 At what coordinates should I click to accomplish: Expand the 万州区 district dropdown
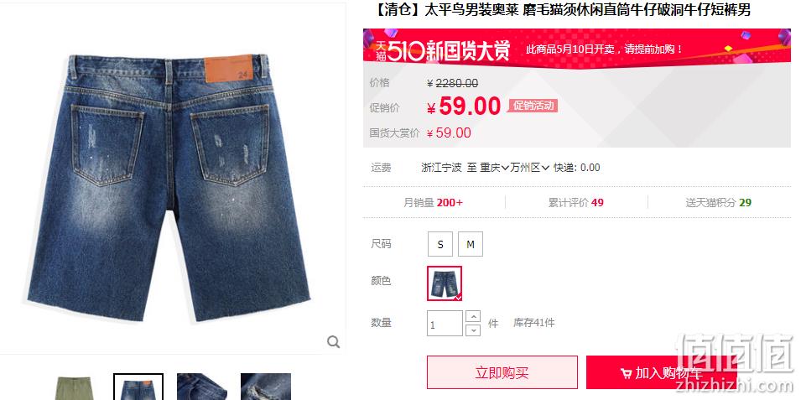tap(529, 168)
